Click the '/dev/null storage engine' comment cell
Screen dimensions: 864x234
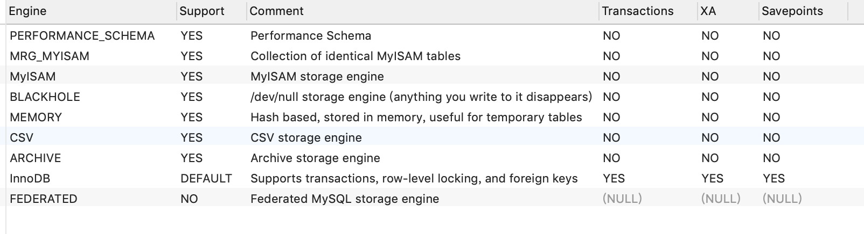tap(421, 97)
